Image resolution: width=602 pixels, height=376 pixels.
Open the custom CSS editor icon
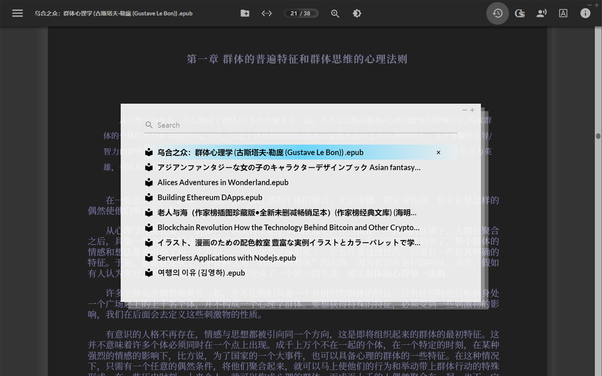point(520,13)
